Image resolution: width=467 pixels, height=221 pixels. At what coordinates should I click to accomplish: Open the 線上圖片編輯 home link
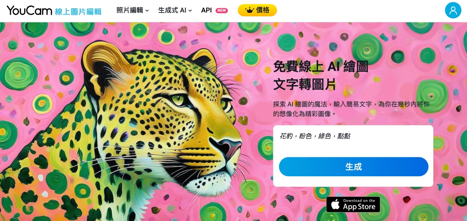(x=78, y=11)
